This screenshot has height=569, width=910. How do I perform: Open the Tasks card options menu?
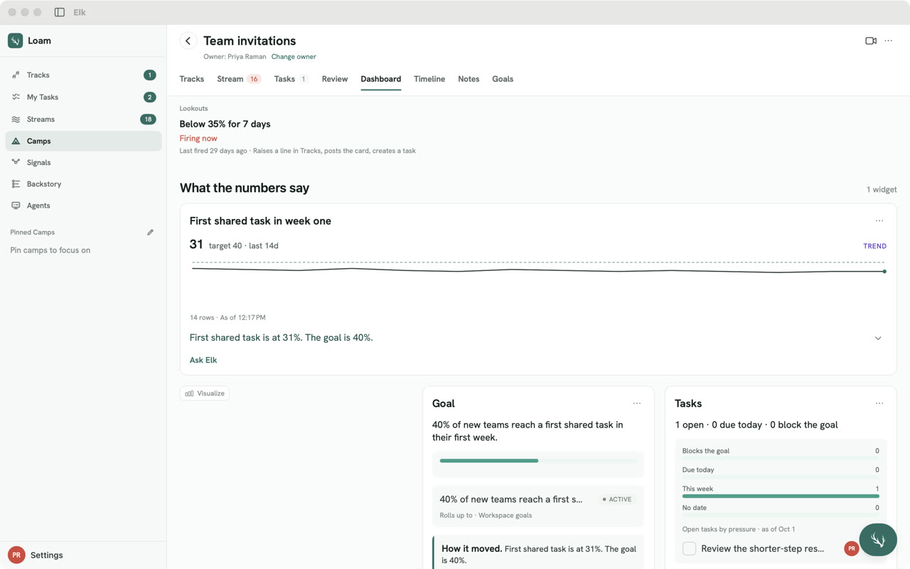(879, 403)
